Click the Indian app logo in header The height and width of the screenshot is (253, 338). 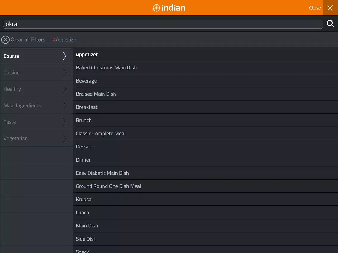pos(169,8)
